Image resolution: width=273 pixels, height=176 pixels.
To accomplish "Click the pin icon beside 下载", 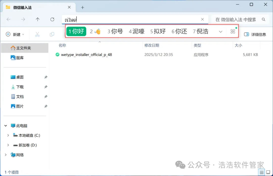I will [45, 87].
